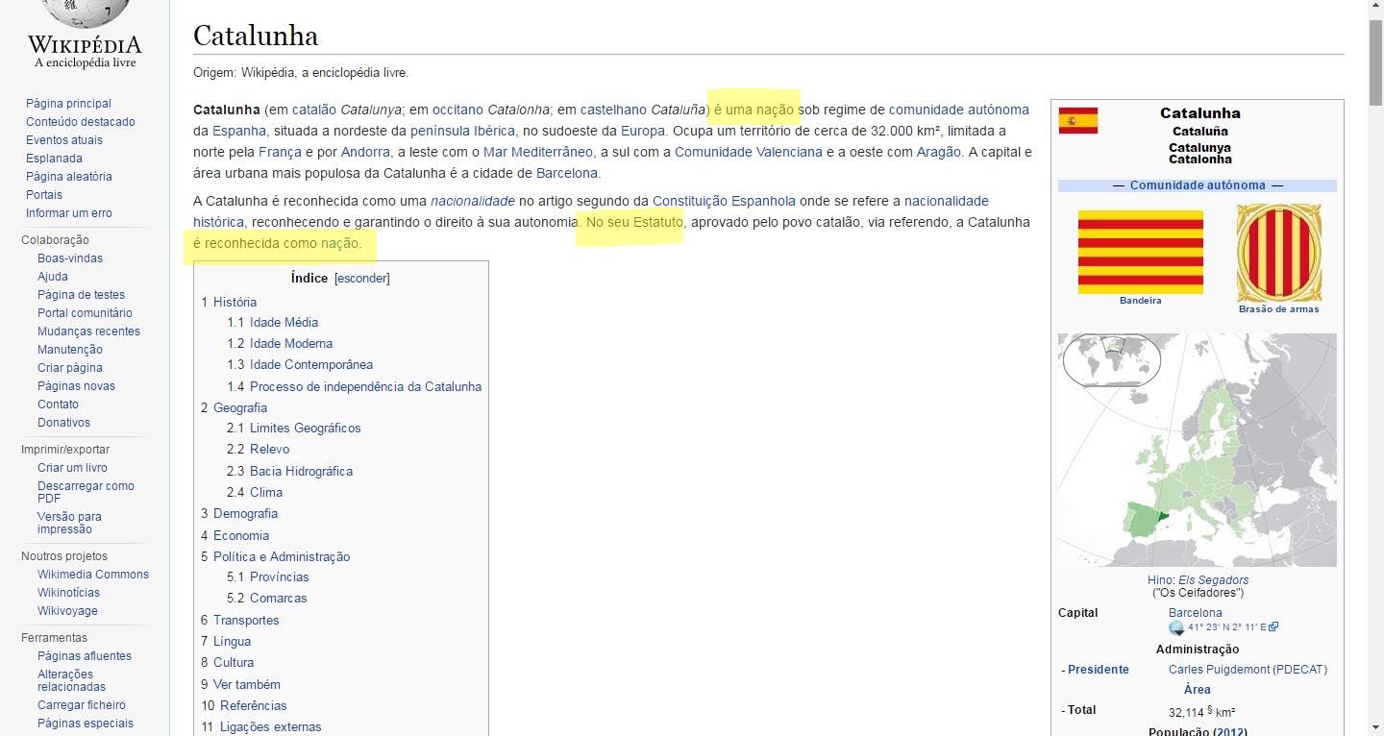This screenshot has width=1384, height=736.
Task: Jump to Processo de independência da Catalunha
Action: click(x=365, y=386)
